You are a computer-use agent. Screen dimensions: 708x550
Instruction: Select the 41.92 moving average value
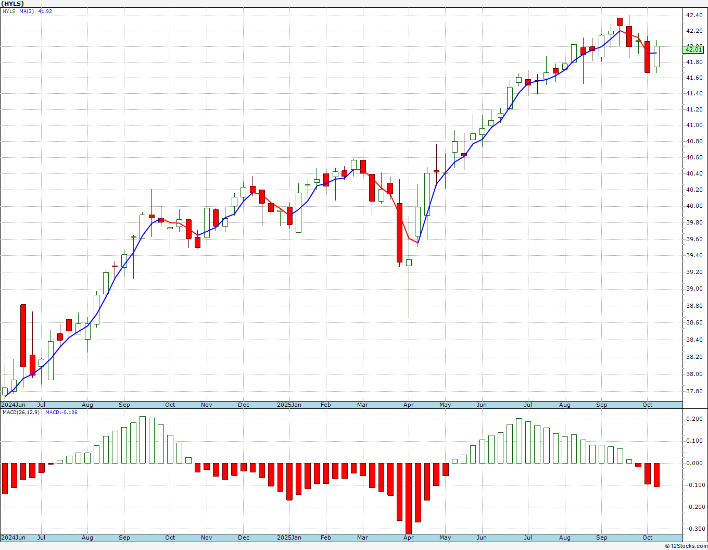pos(45,11)
